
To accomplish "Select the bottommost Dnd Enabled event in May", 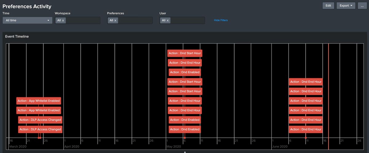I will coord(185,129).
